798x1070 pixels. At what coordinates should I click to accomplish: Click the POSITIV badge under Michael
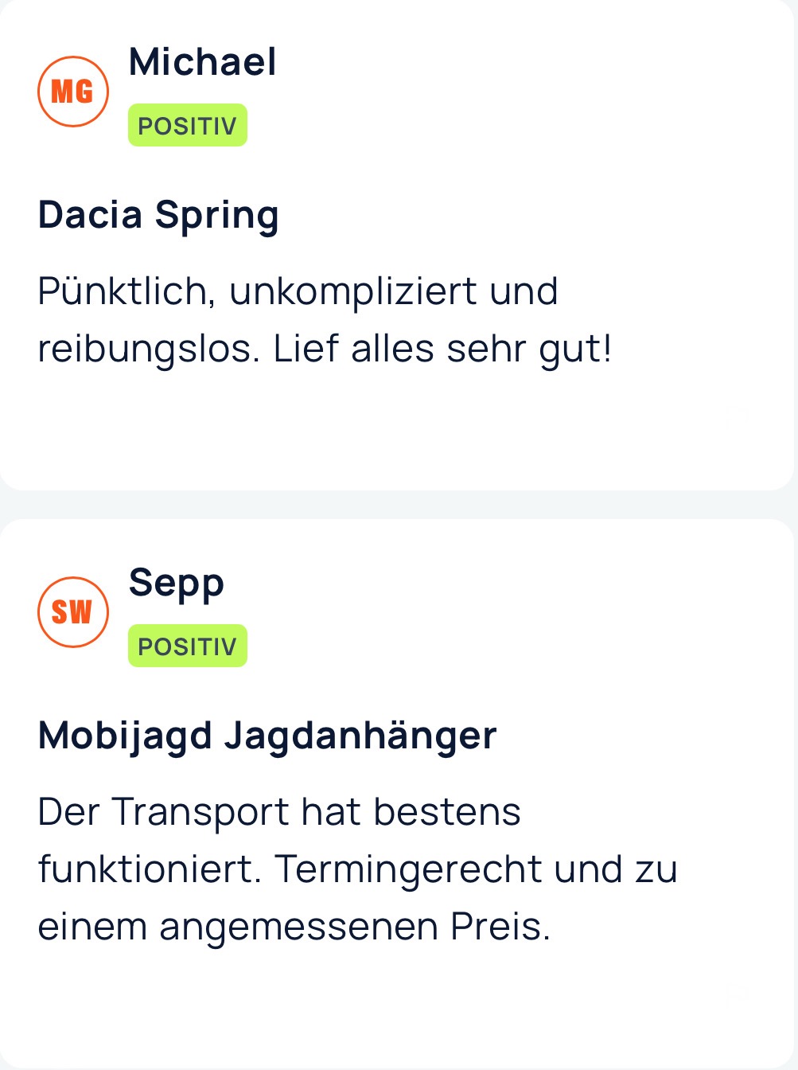pos(188,126)
